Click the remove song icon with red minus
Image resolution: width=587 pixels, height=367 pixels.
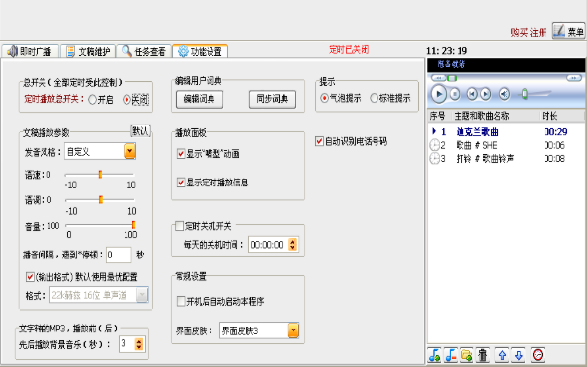(x=451, y=355)
